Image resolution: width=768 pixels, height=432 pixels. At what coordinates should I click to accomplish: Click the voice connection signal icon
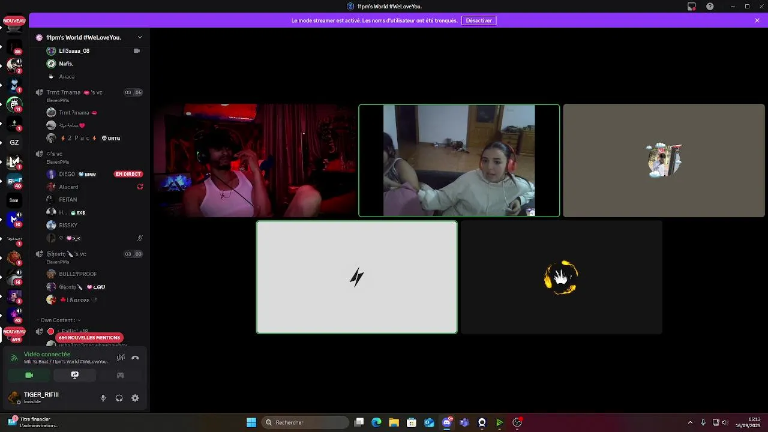(14, 358)
